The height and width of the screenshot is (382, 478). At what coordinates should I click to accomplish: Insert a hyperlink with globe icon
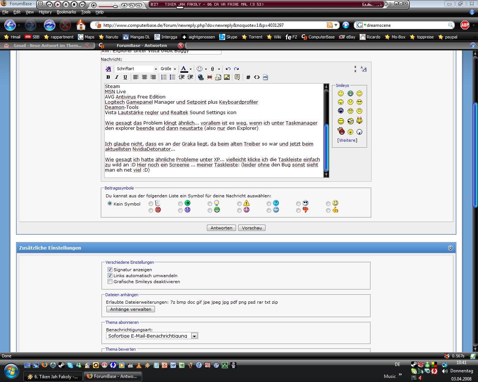(201, 77)
